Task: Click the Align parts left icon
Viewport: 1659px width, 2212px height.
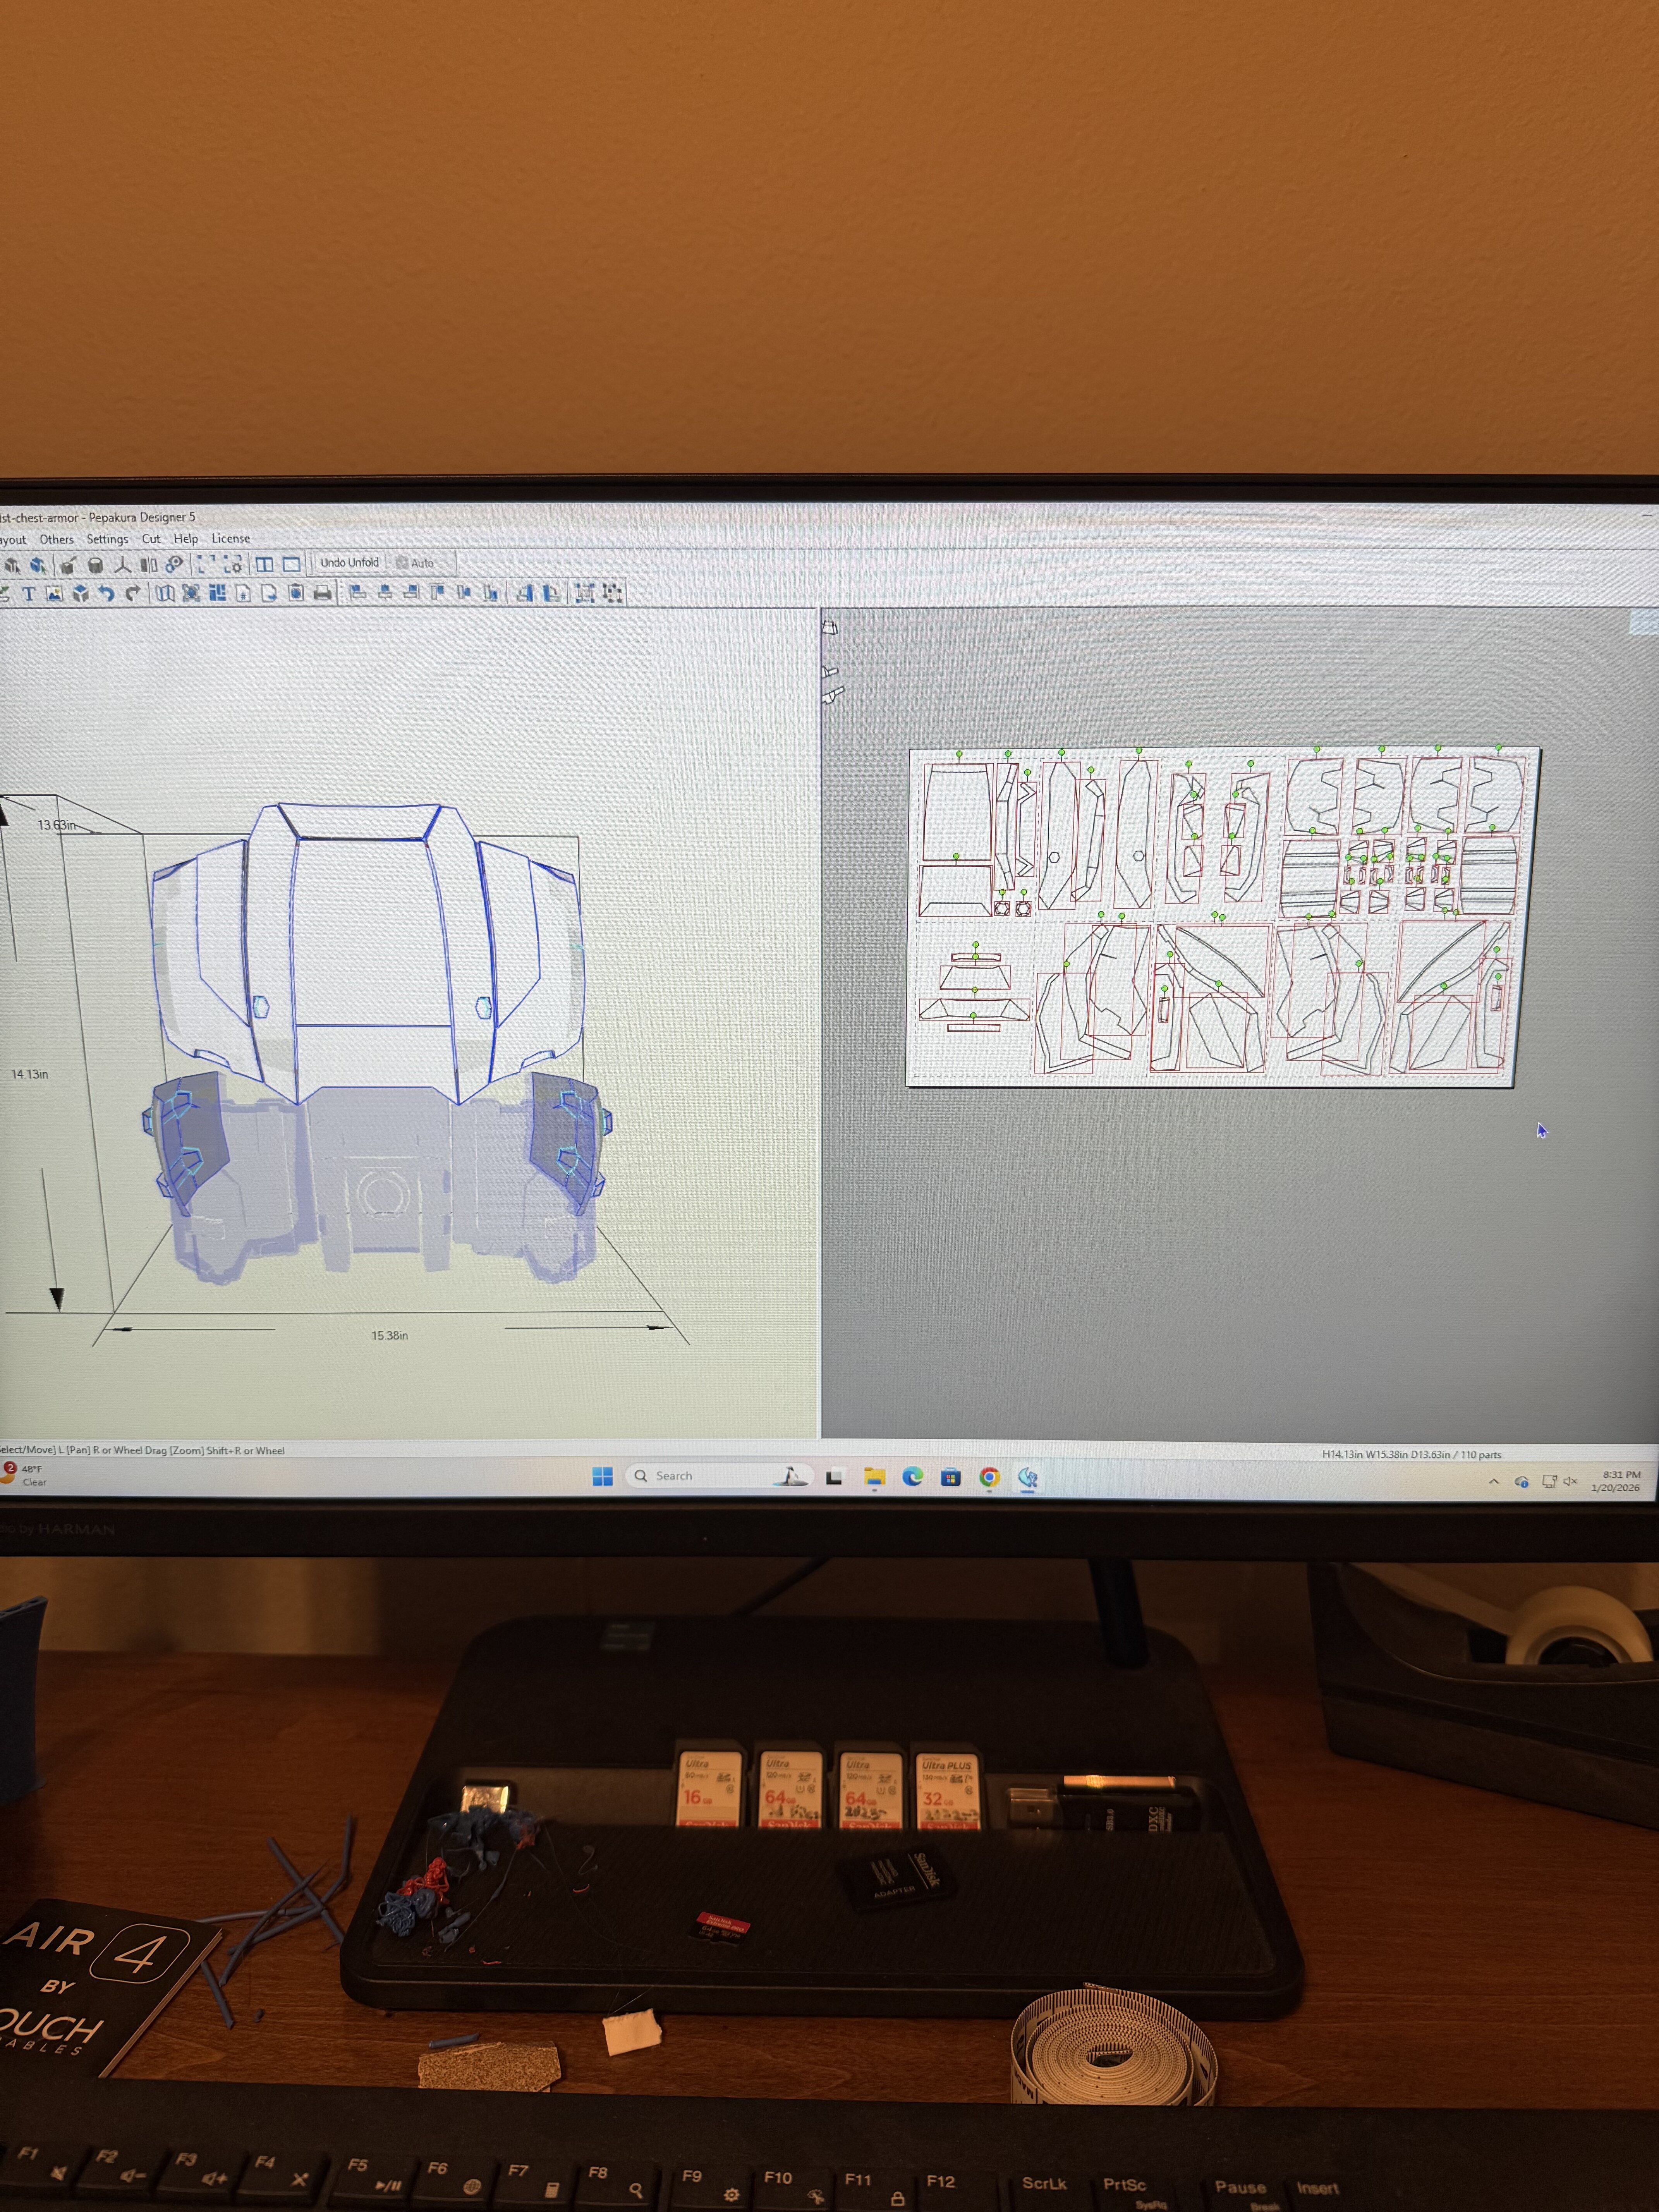Action: (357, 593)
